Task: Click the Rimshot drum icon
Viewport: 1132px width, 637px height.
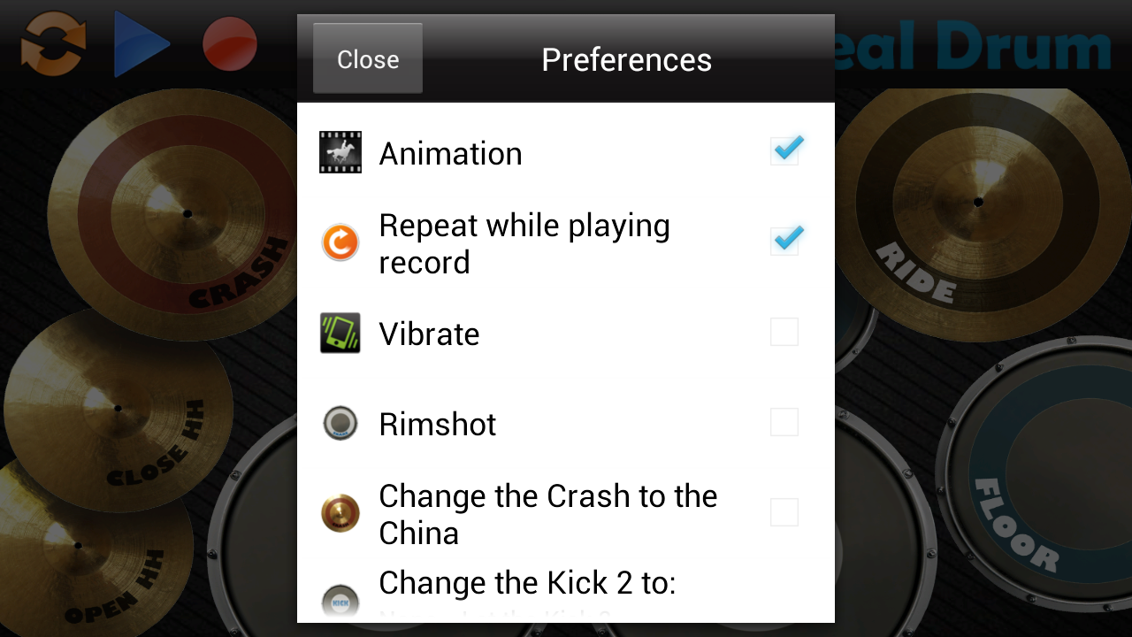Action: pos(340,423)
